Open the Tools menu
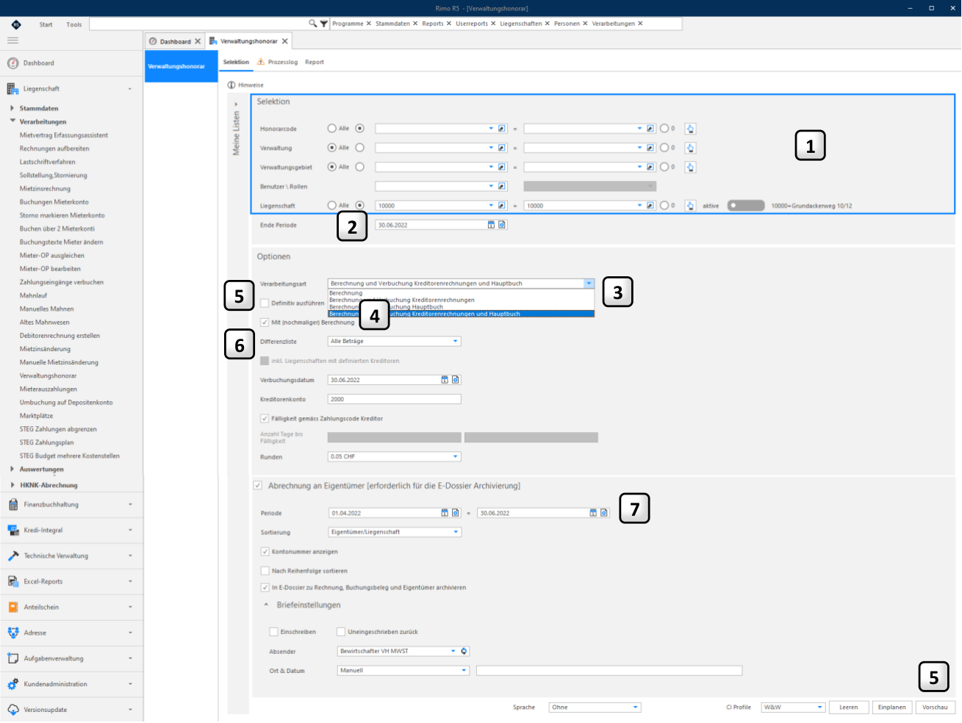 pyautogui.click(x=74, y=24)
